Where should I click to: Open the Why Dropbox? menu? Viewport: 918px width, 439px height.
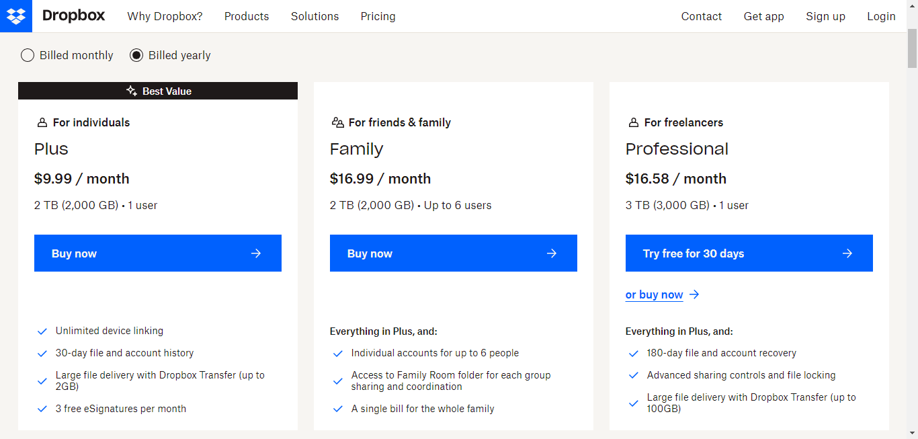point(165,16)
